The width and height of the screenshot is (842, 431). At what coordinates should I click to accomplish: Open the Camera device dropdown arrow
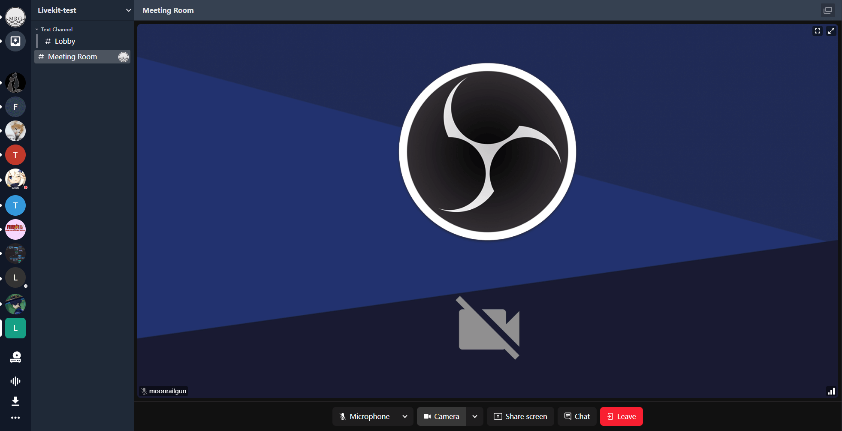point(475,416)
